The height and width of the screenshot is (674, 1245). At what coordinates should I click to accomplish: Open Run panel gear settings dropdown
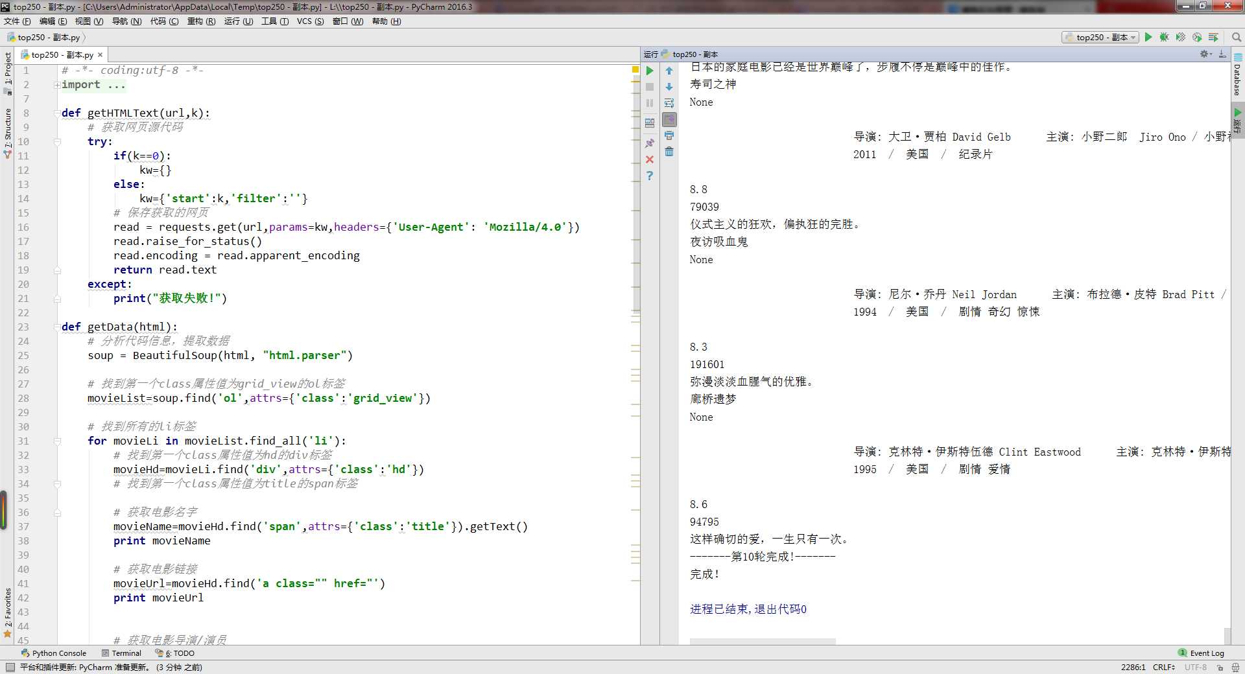1205,54
